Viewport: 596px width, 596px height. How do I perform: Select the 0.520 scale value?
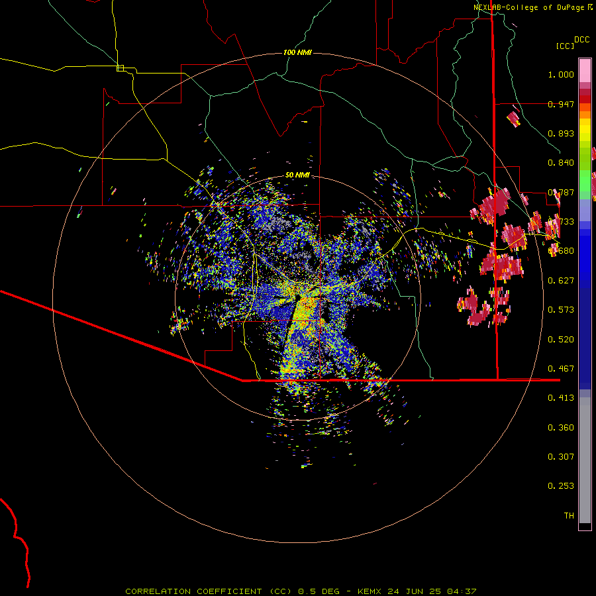tap(561, 340)
